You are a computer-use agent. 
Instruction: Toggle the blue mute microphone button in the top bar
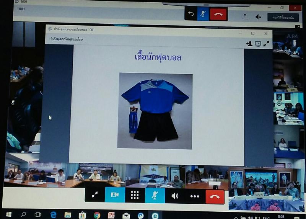point(203,14)
